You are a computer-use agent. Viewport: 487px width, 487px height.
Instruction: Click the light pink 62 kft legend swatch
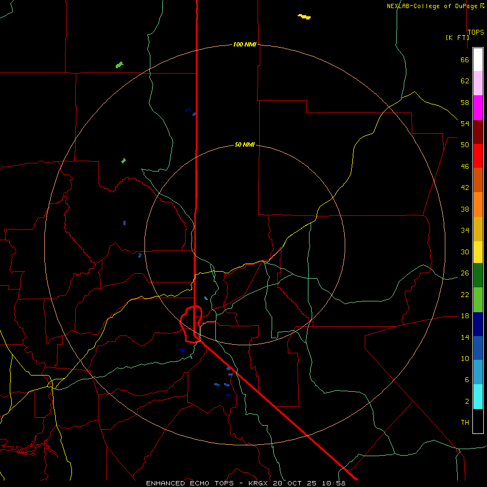pyautogui.click(x=478, y=83)
